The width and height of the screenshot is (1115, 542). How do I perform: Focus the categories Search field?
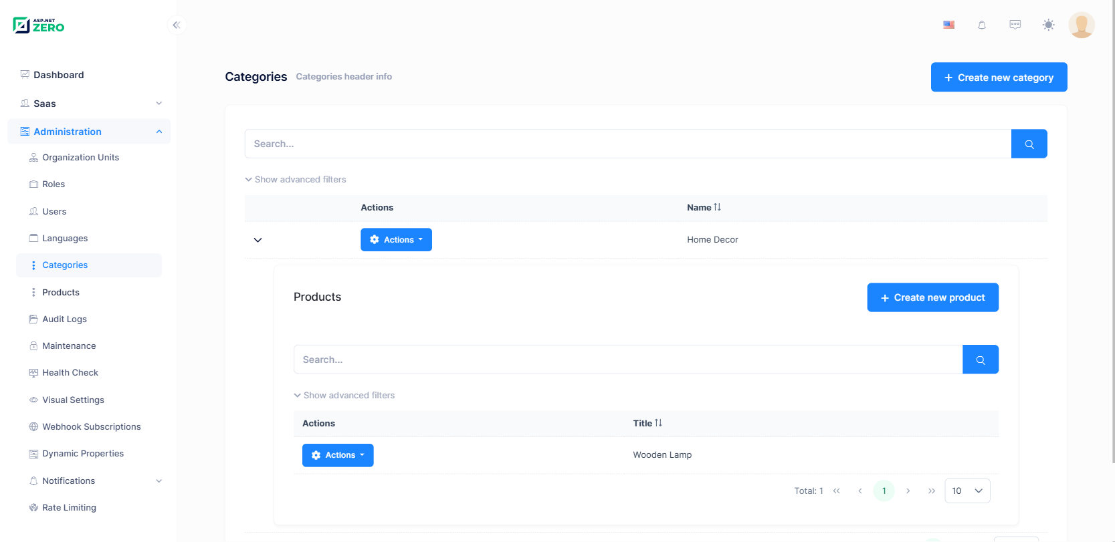pyautogui.click(x=628, y=144)
